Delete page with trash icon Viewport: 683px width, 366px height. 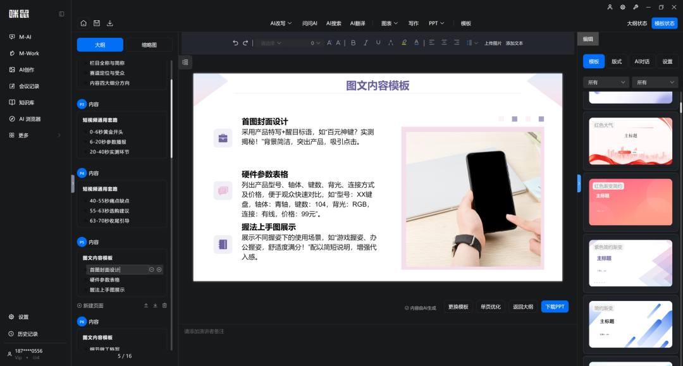(x=164, y=305)
